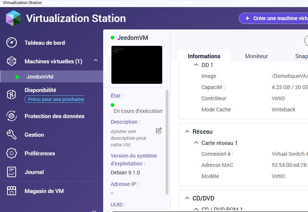Screen dimensions: 308x212
Task: Click the Protection des données icon
Action: [12, 116]
